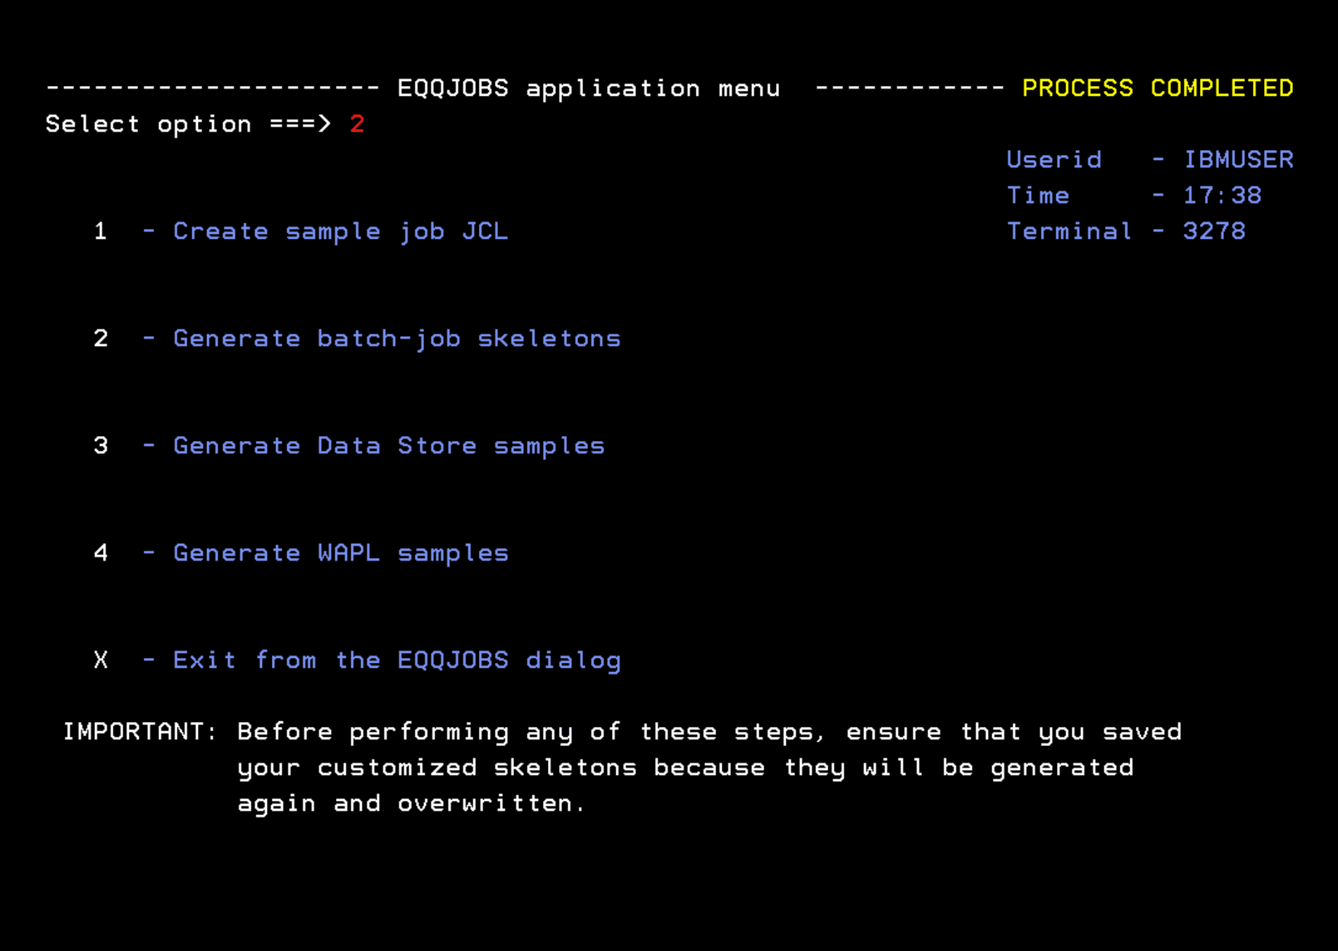This screenshot has height=951, width=1338.
Task: Click the text Generate batch-job skeletons
Action: point(396,338)
